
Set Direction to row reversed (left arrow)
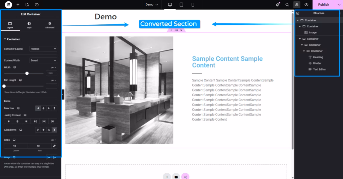pyautogui.click(x=49, y=108)
